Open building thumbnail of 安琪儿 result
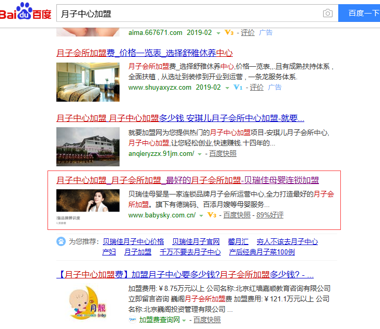The height and width of the screenshot is (329, 380). click(88, 147)
